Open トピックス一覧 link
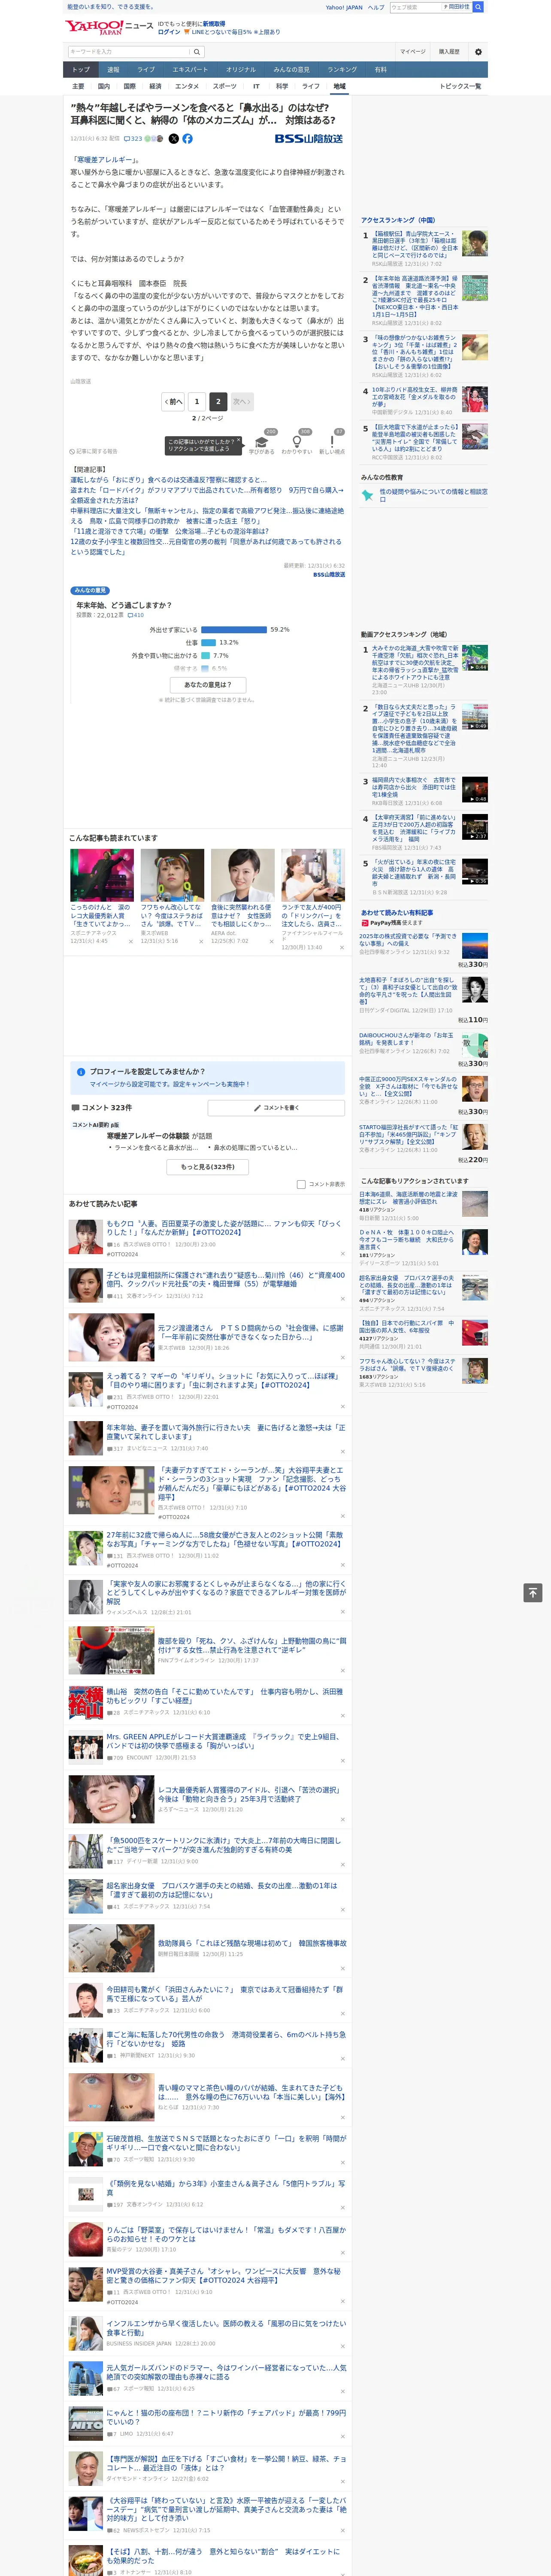 pos(460,86)
